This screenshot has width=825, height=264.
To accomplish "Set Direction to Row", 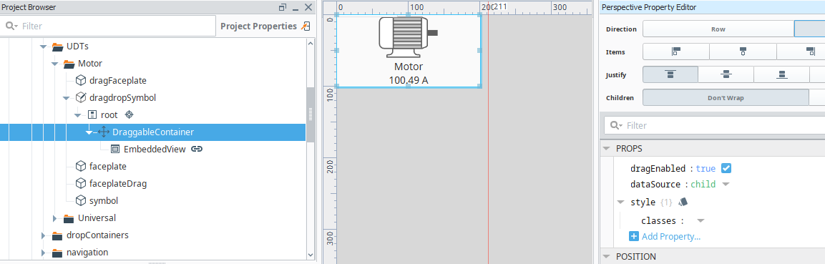I will [x=718, y=29].
